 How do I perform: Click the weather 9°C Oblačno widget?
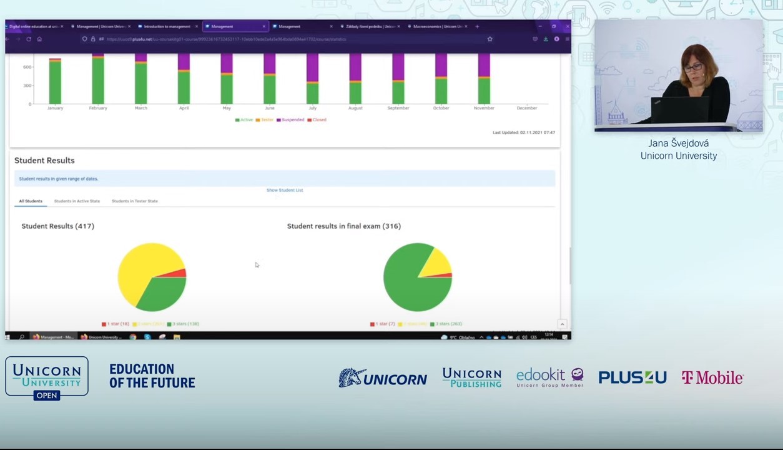click(458, 337)
